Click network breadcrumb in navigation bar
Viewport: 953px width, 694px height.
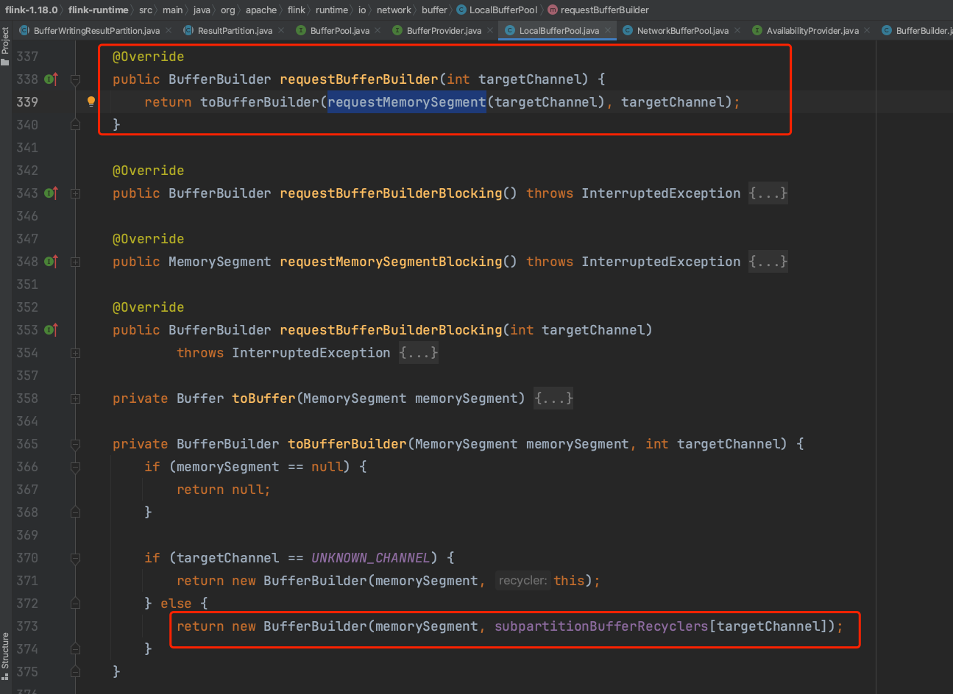[394, 10]
